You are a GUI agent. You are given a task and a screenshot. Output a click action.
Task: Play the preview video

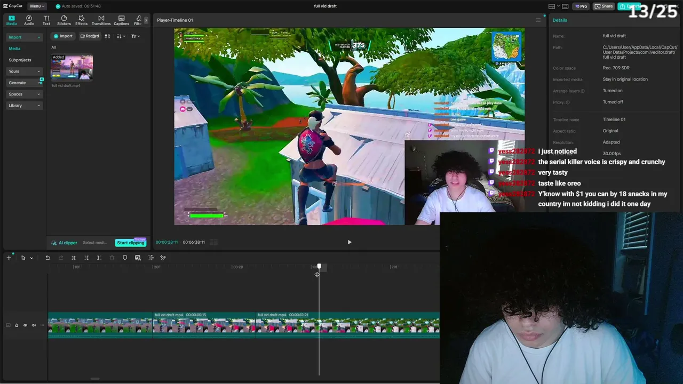pos(350,242)
